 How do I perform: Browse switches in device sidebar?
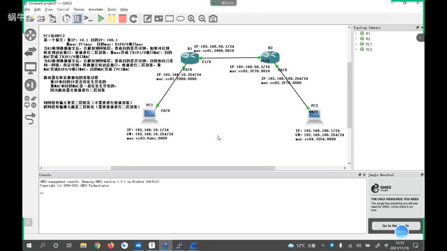tap(31, 51)
